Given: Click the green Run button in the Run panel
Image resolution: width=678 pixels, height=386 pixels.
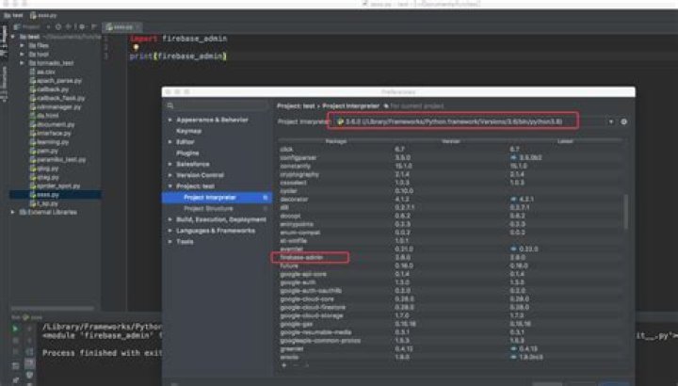Looking at the screenshot, I should coord(15,329).
